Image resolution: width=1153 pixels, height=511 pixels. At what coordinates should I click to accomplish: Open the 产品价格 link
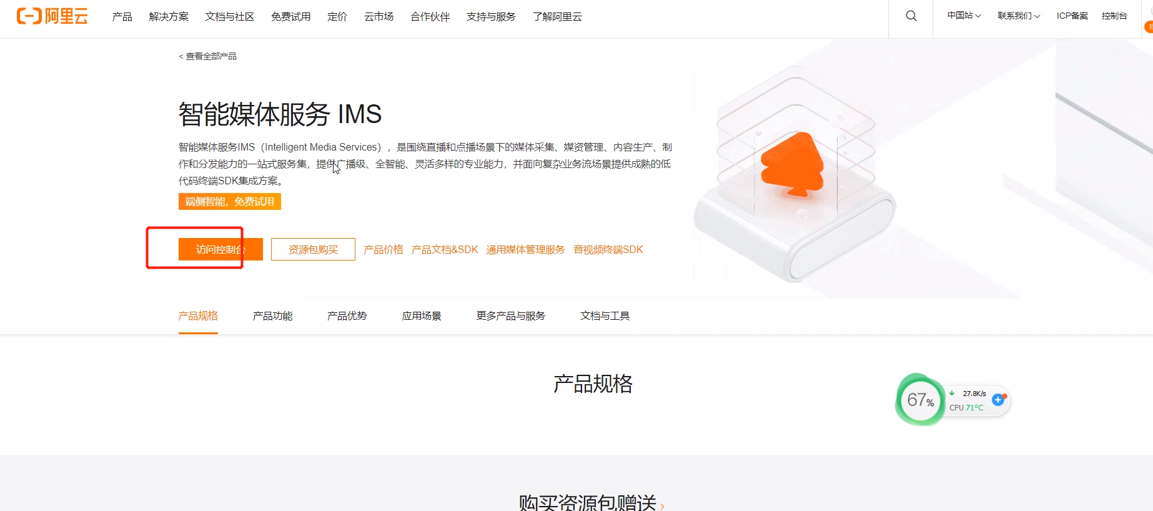click(x=384, y=249)
